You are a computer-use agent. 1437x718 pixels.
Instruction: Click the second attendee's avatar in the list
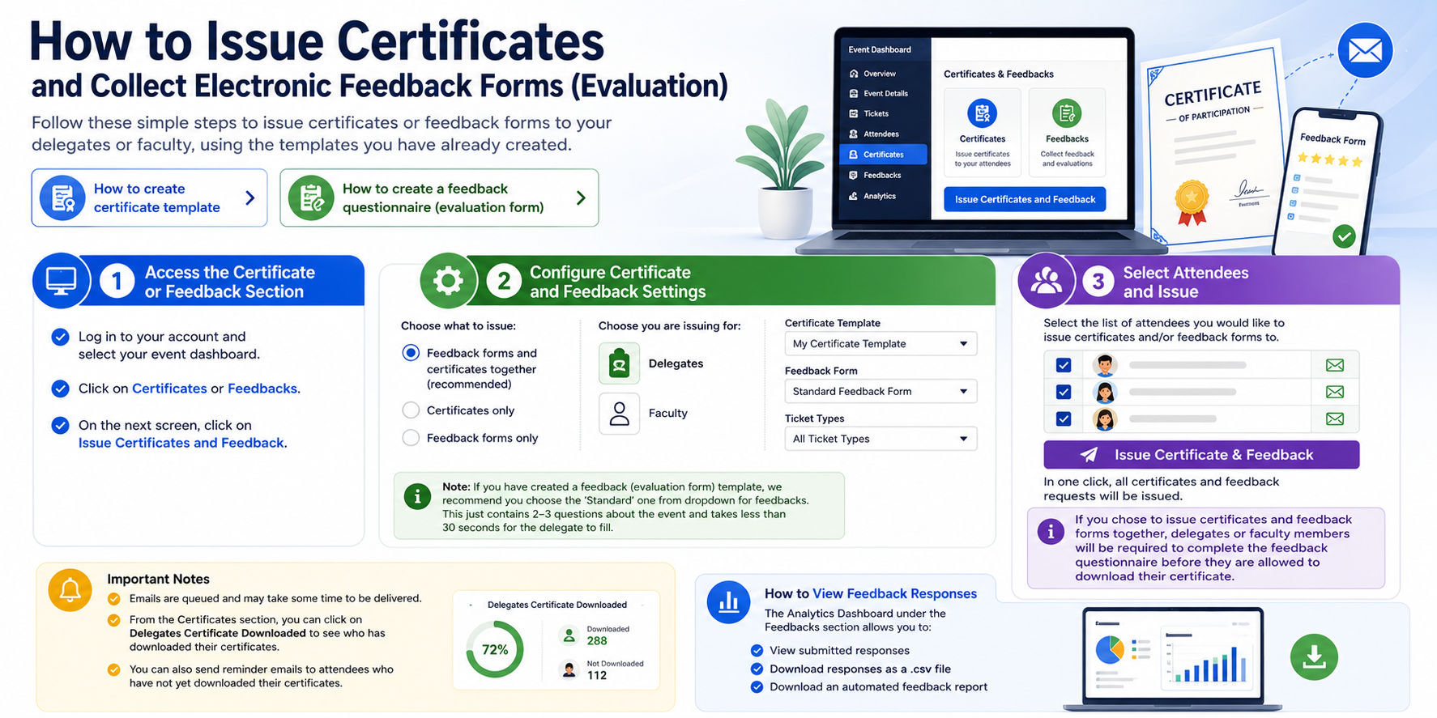[x=1105, y=392]
